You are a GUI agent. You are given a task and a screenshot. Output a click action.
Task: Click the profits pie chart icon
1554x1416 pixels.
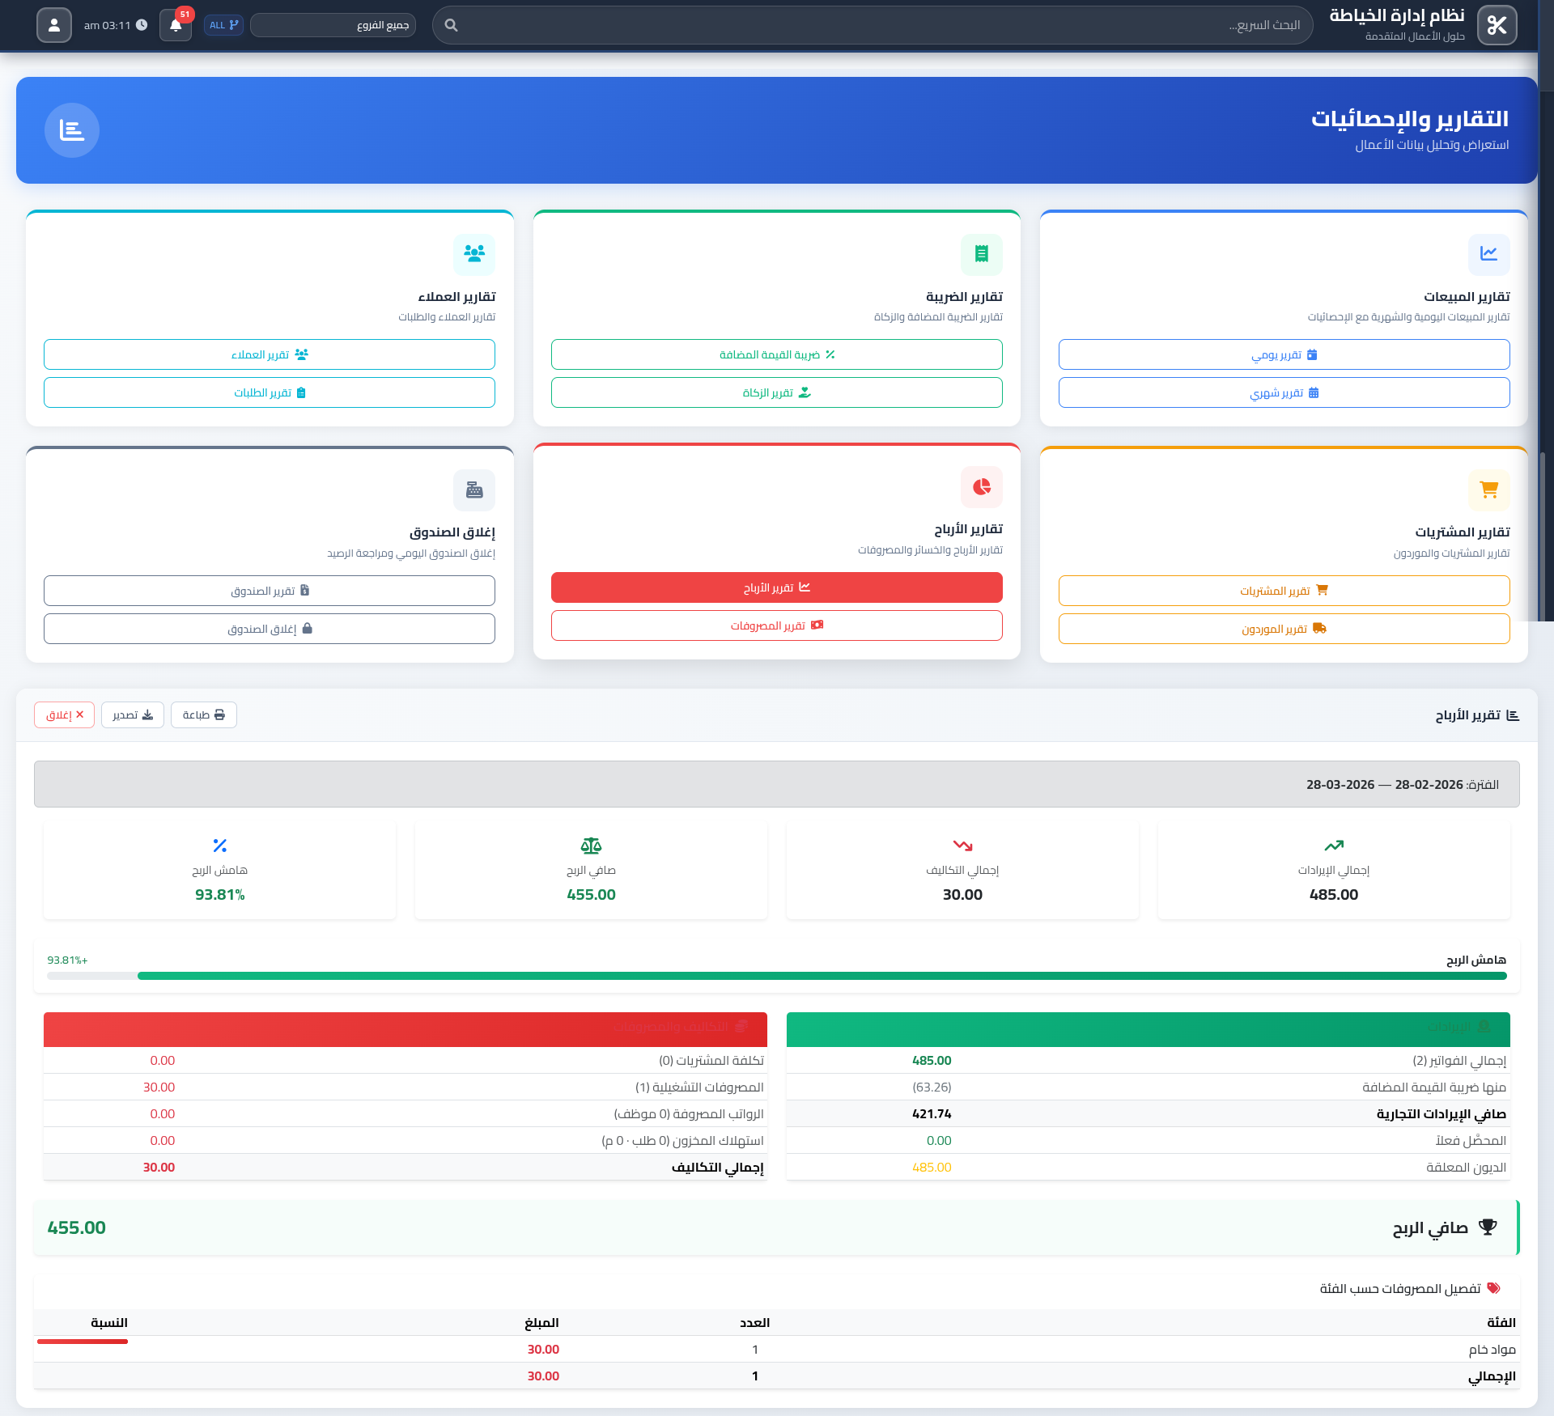point(981,486)
